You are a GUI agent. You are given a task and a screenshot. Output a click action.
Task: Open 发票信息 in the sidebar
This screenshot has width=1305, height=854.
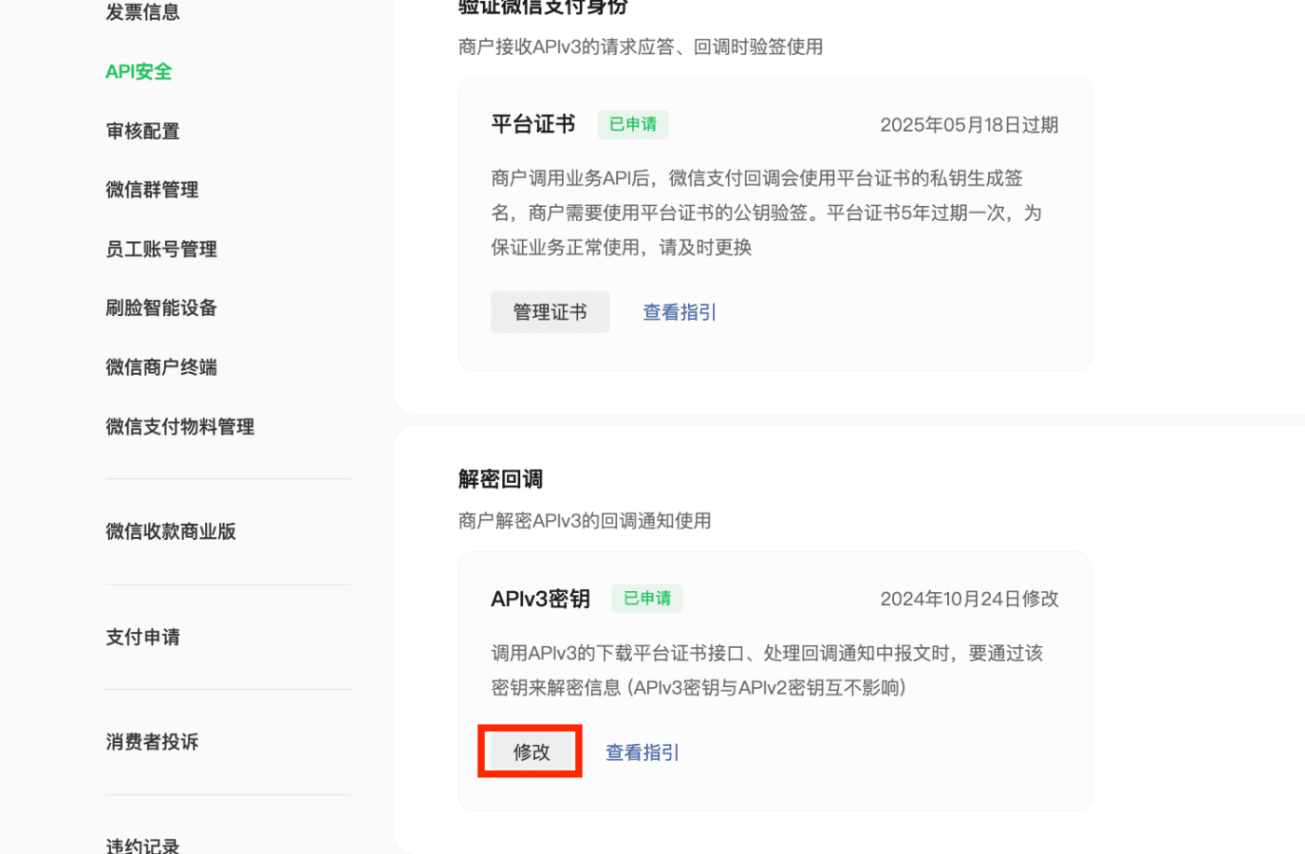pyautogui.click(x=143, y=12)
